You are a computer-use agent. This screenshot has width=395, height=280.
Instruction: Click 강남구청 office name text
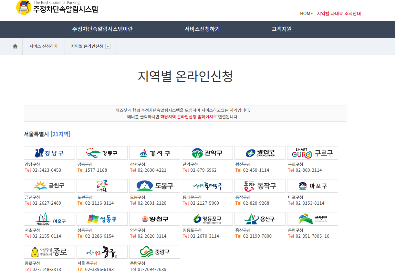coord(32,164)
